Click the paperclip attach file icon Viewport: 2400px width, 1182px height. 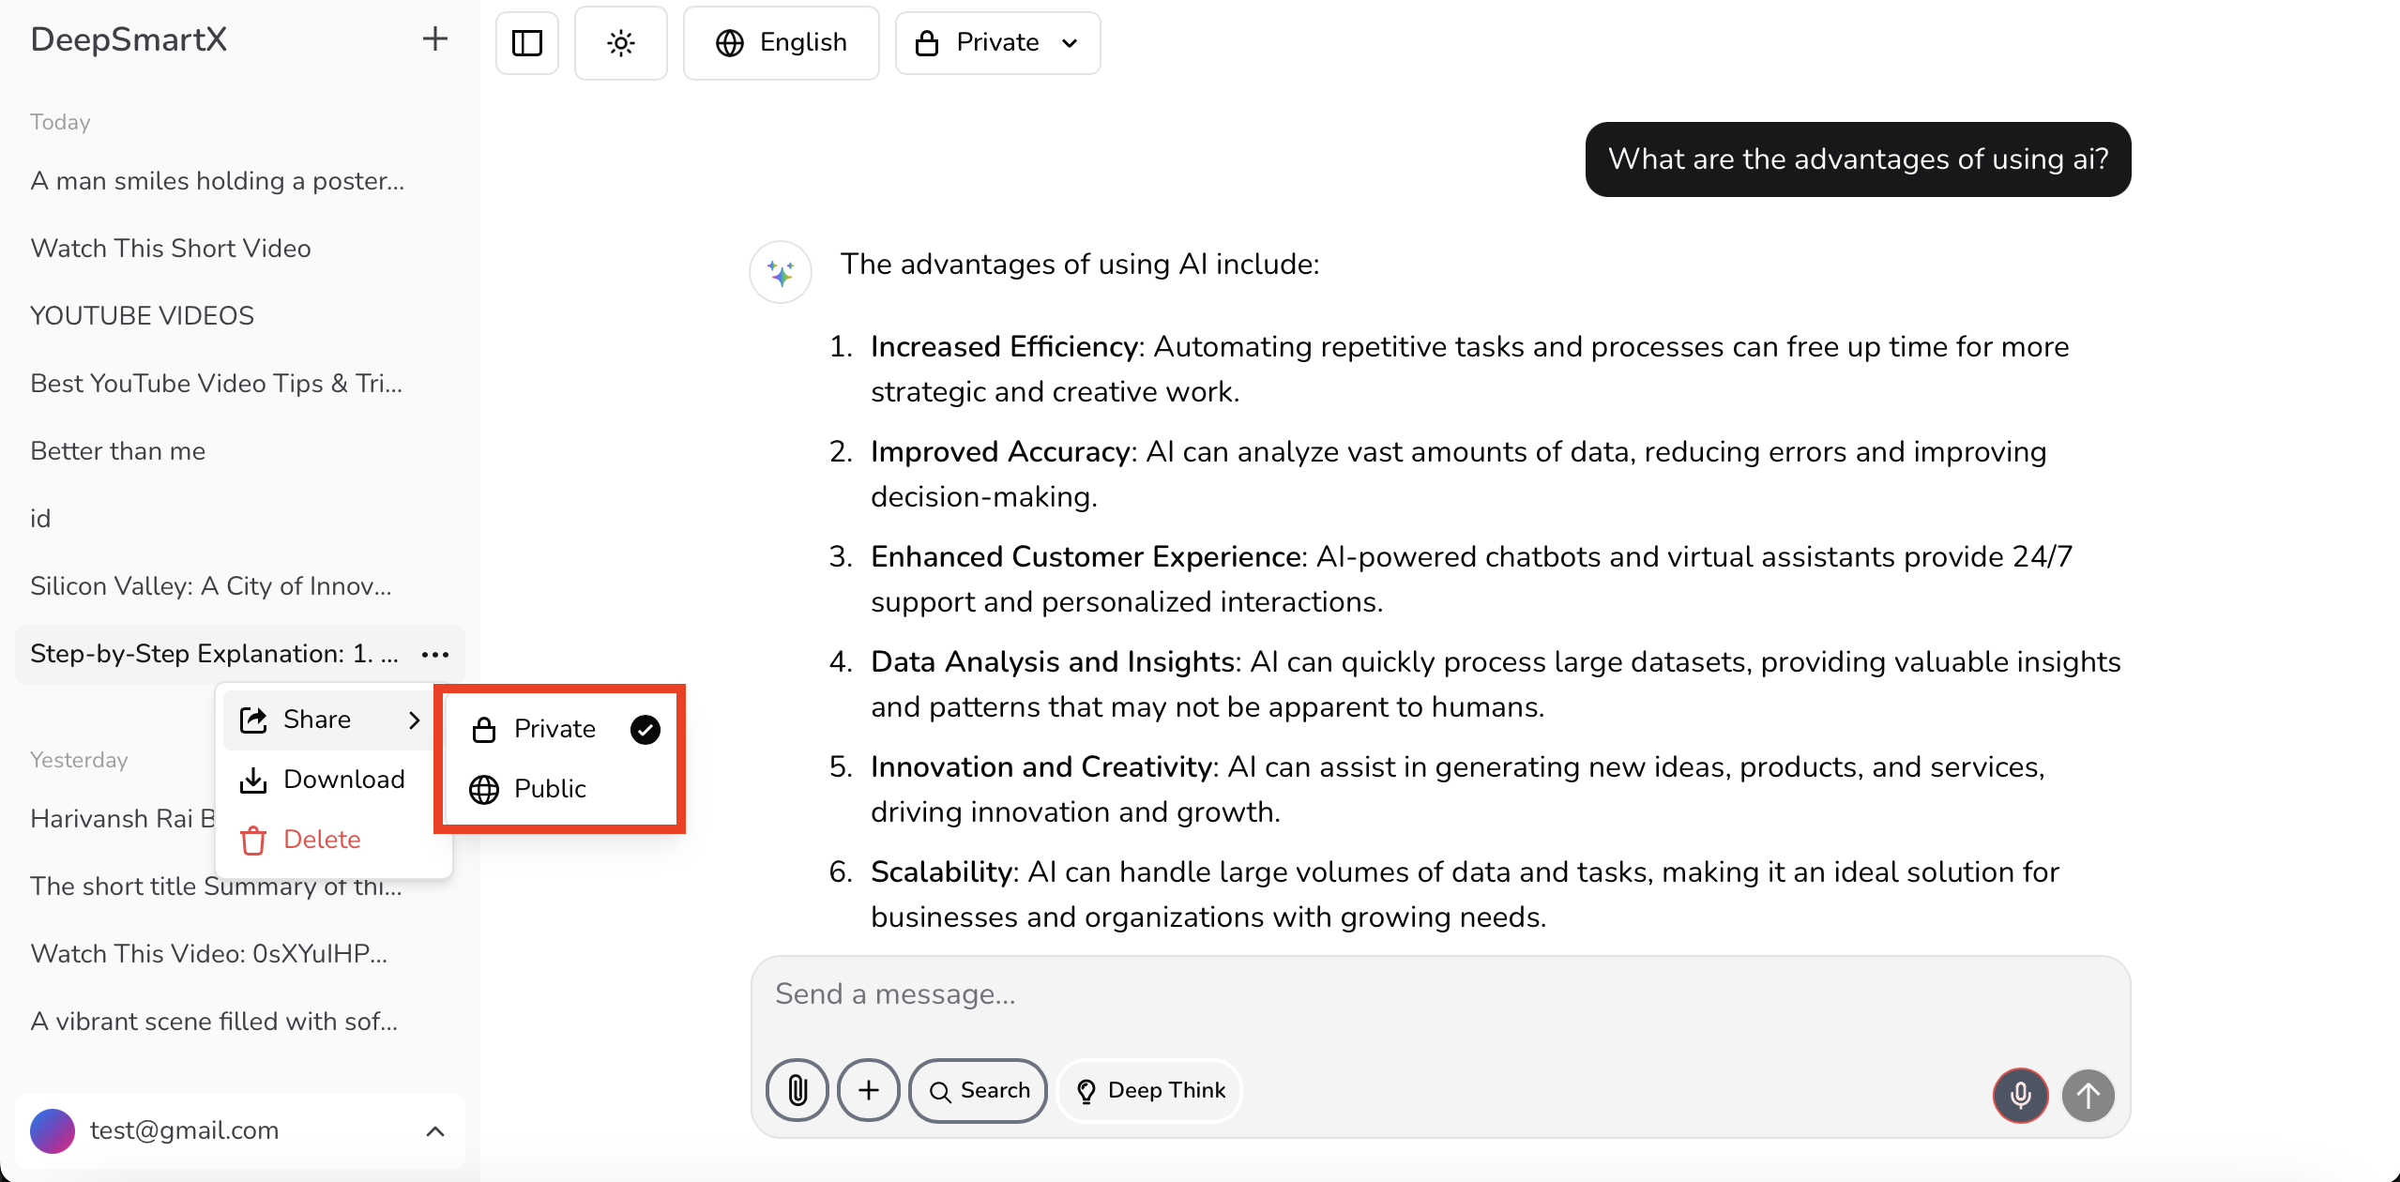[x=797, y=1090]
